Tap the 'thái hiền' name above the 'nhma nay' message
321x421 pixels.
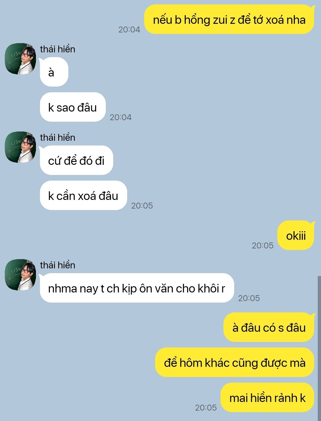point(58,265)
